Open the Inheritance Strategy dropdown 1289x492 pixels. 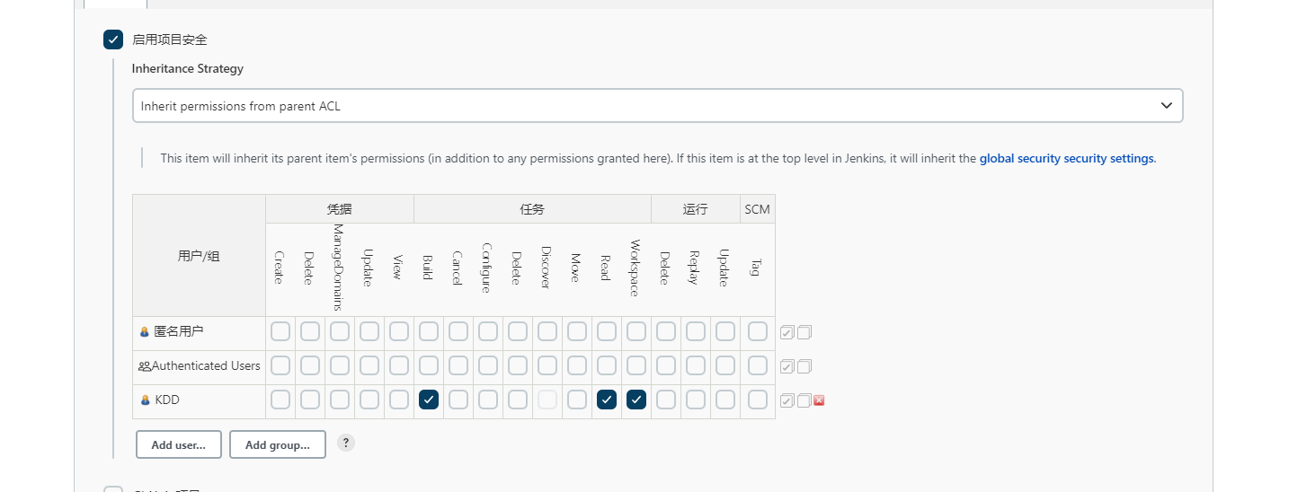coord(657,105)
